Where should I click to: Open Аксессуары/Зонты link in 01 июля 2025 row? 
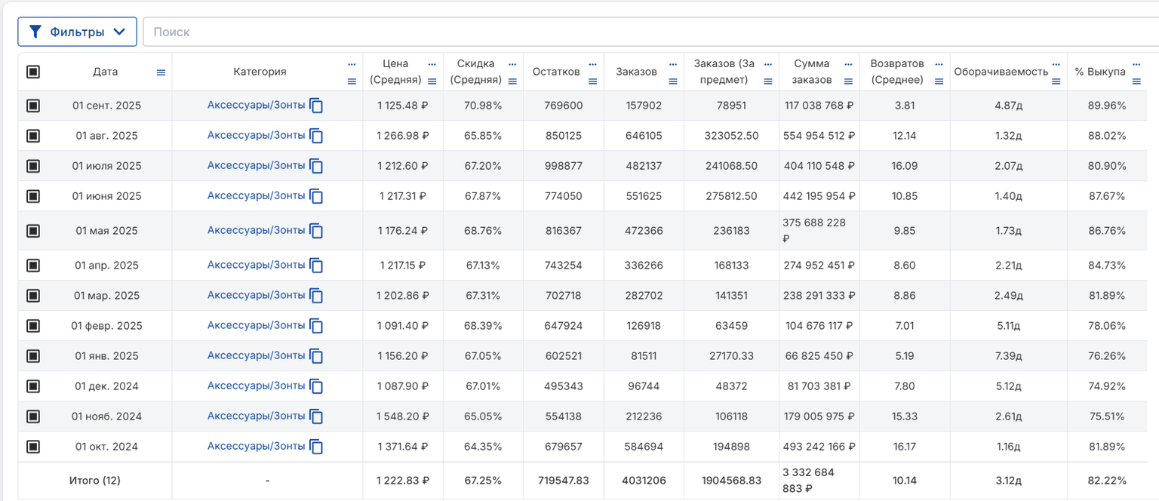[257, 165]
